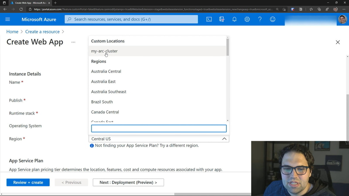This screenshot has height=196, width=349.
Task: Click the browser address bar
Action: [153, 9]
